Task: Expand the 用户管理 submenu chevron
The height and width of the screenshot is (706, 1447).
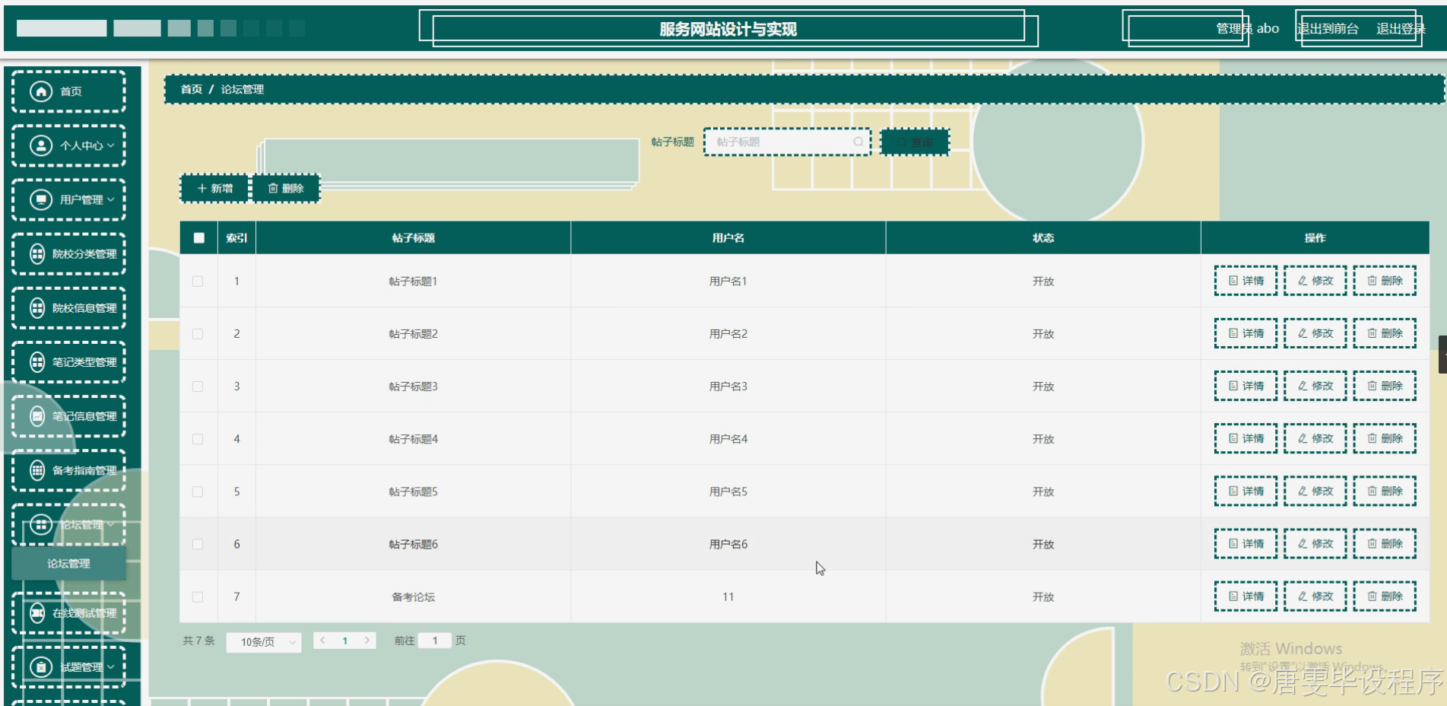Action: 111,199
